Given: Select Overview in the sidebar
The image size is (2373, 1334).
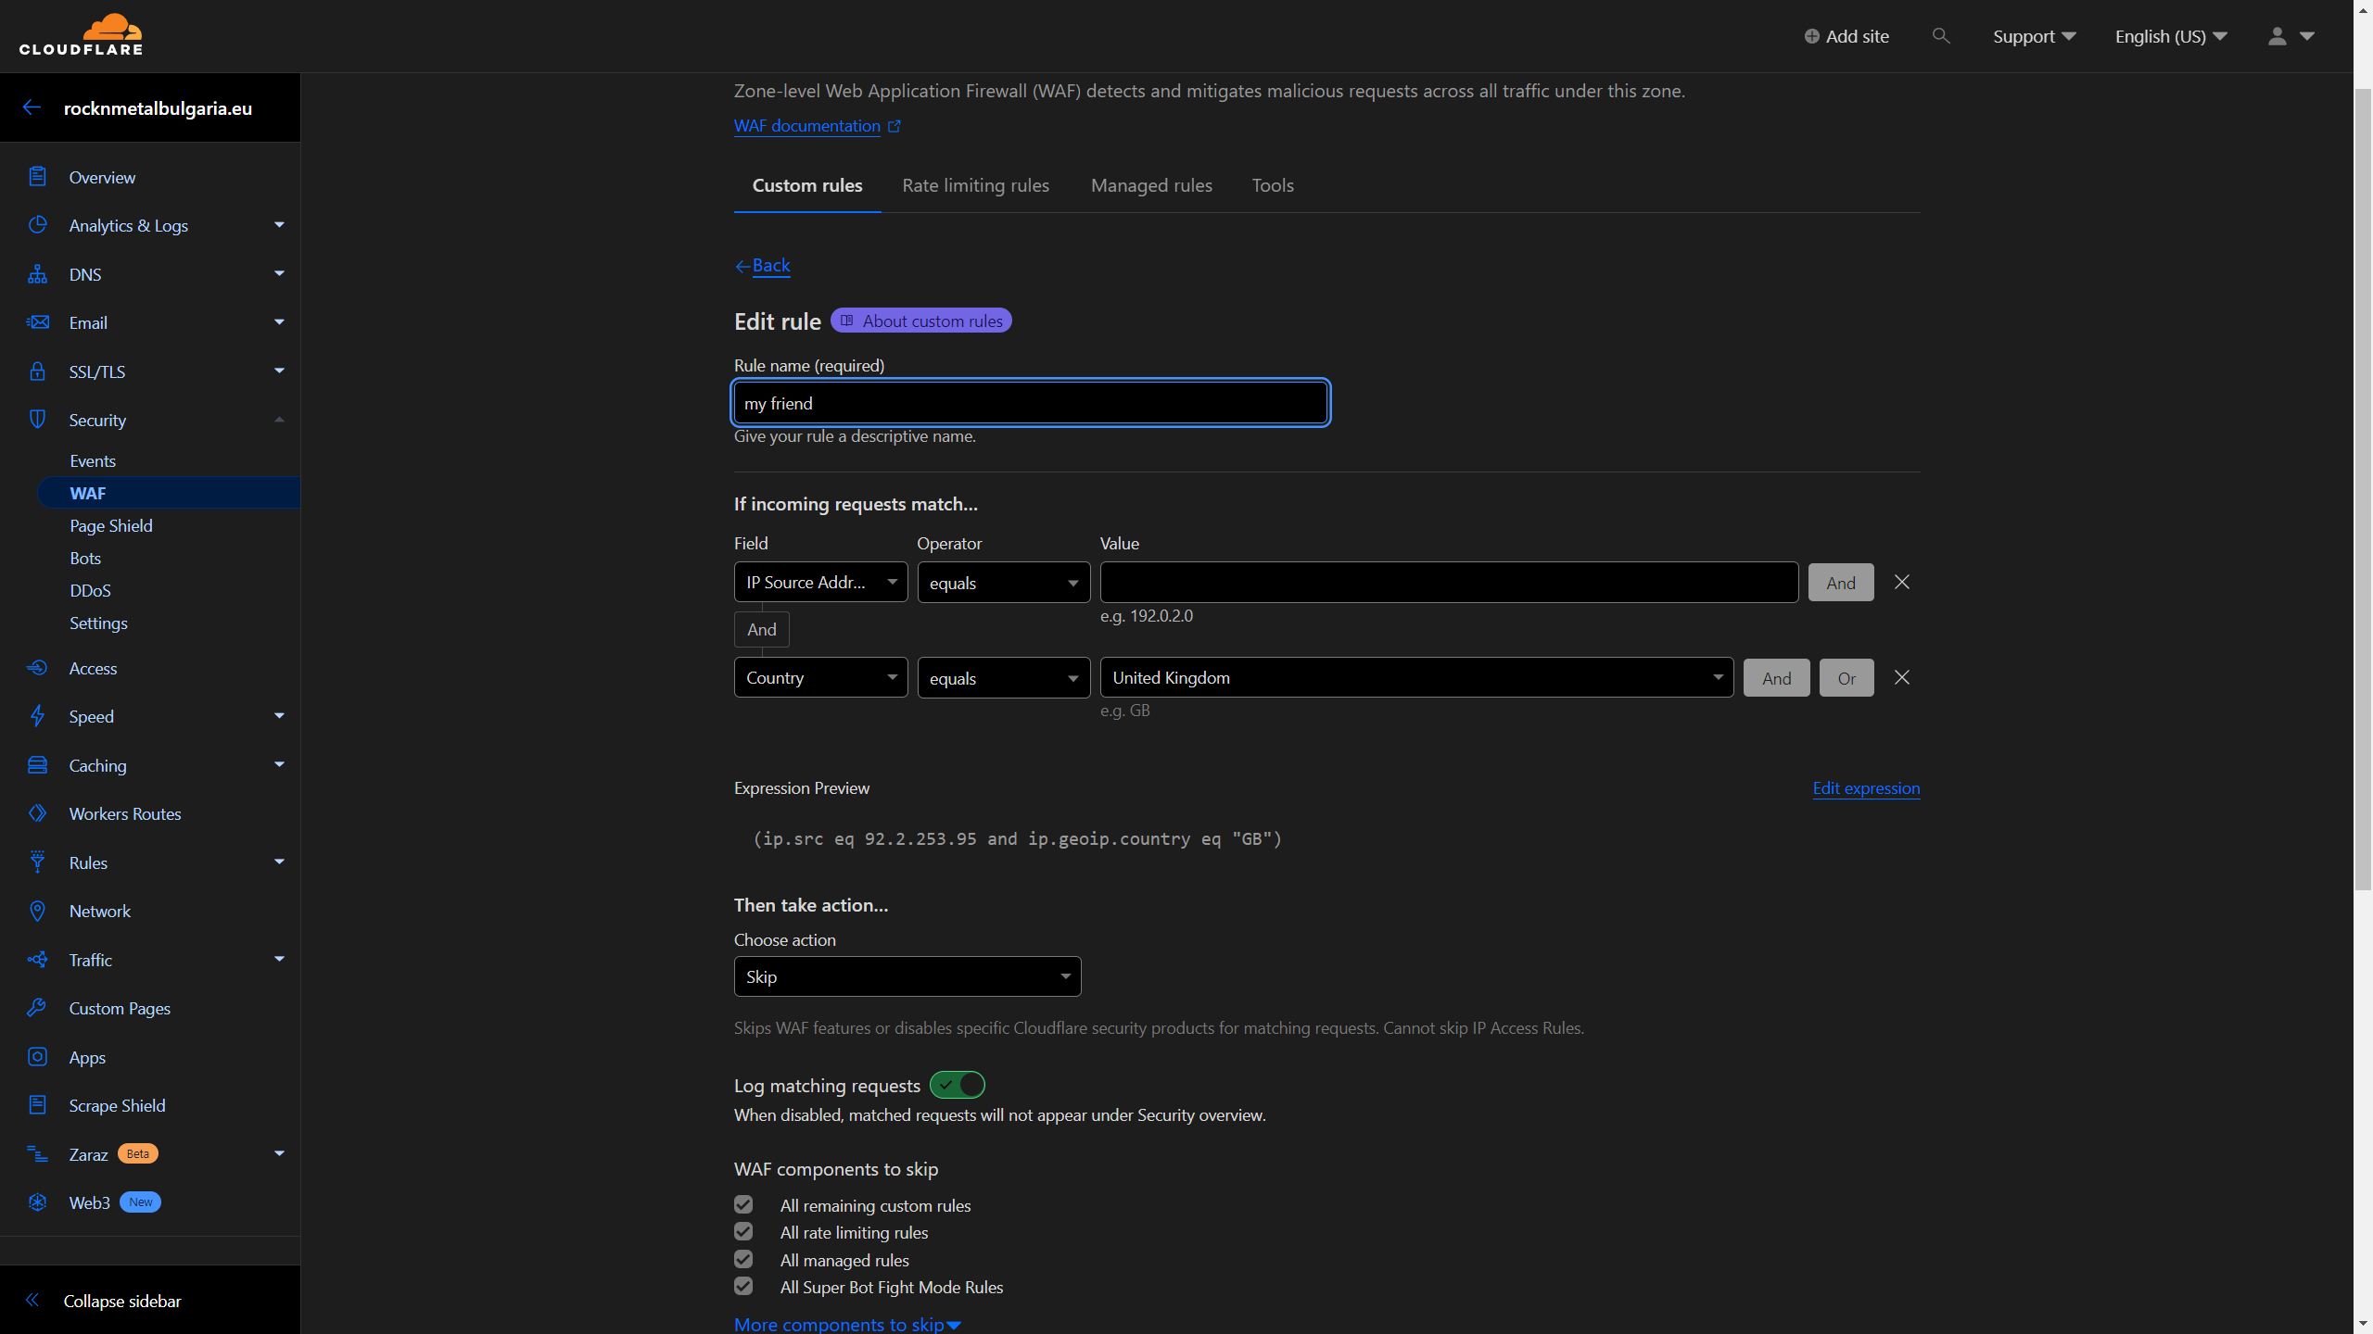Looking at the screenshot, I should coord(102,177).
